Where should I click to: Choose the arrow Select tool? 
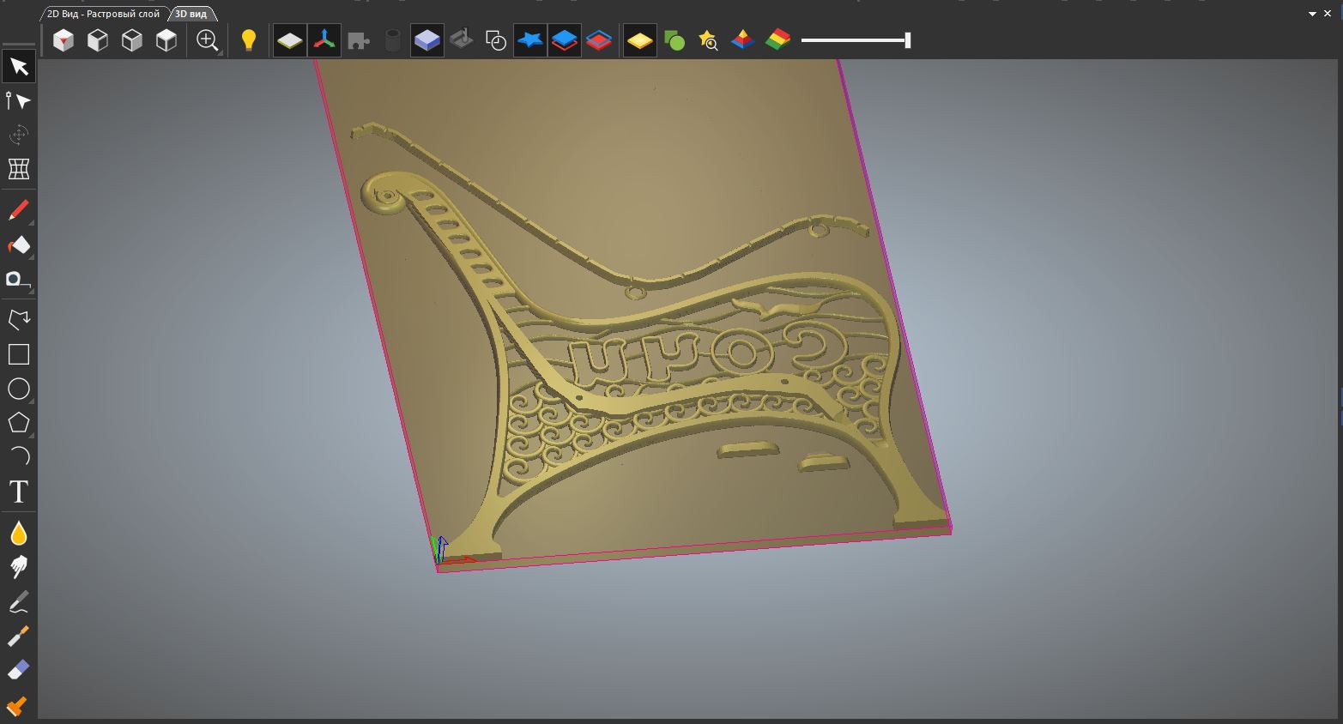tap(19, 67)
